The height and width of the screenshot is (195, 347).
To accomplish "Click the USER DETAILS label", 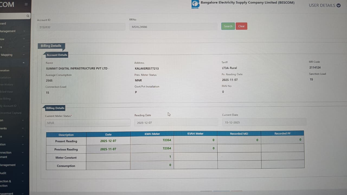I will click(322, 5).
